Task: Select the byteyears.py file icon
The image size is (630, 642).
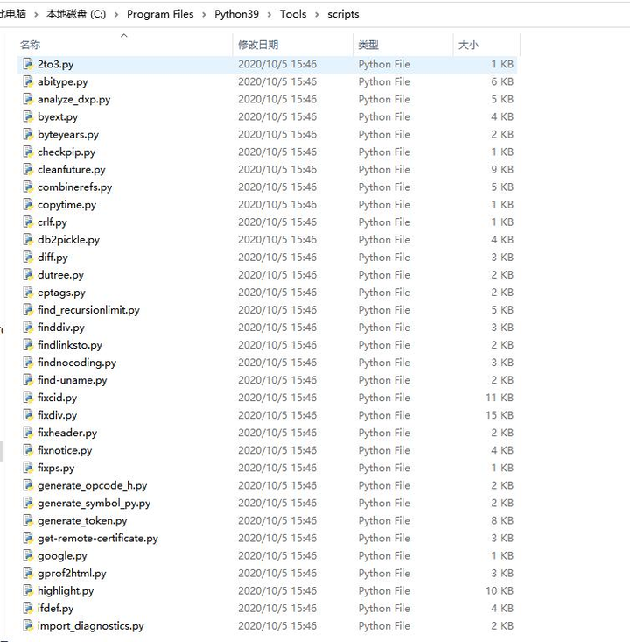Action: point(28,135)
